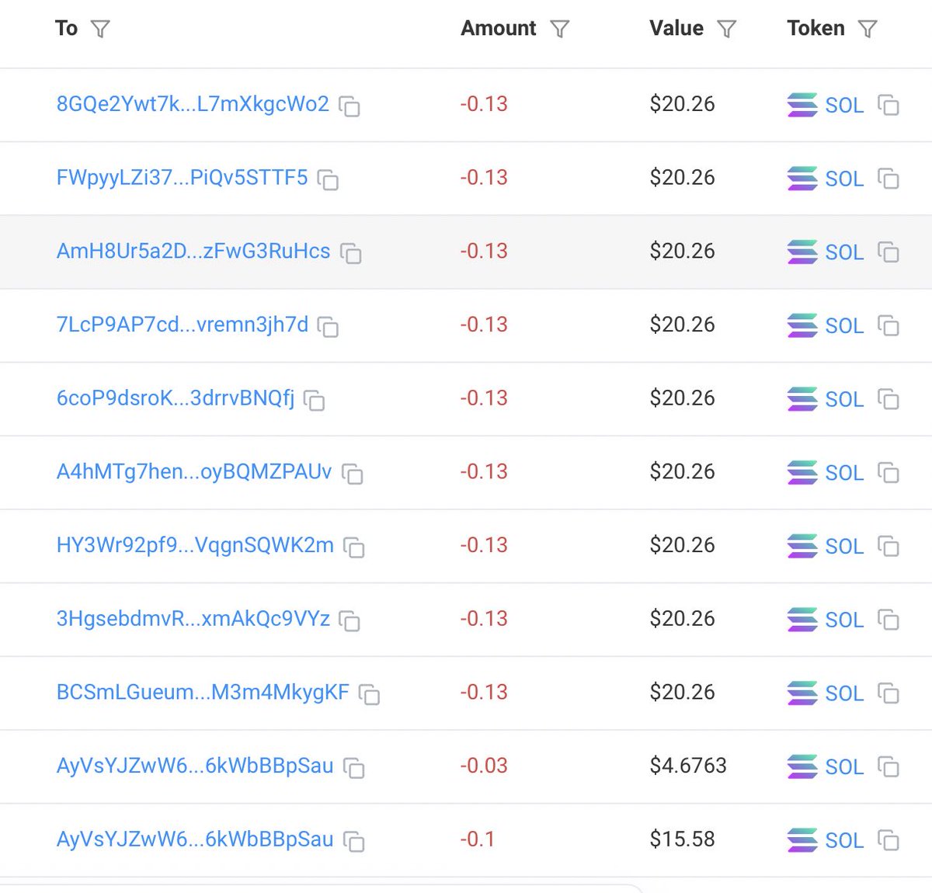932x893 pixels.
Task: Open the Amount column filter icon
Action: click(x=559, y=30)
